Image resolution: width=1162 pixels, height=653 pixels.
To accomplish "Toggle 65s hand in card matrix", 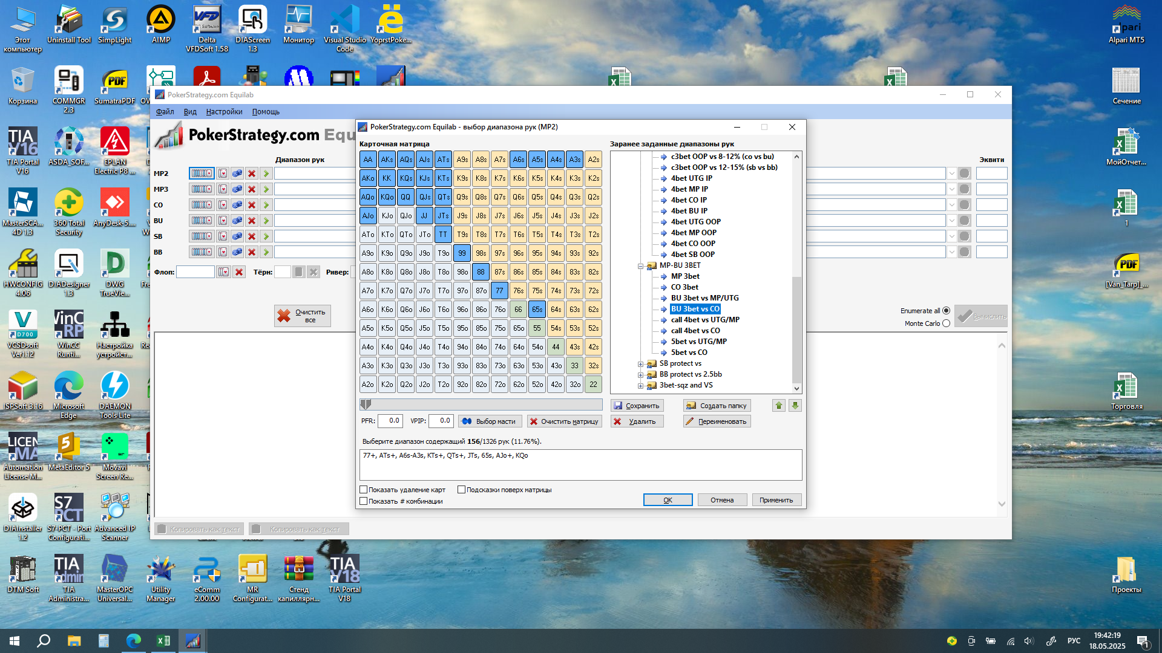I will point(537,309).
